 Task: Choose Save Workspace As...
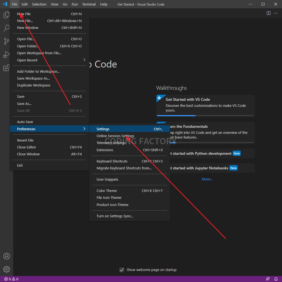click(x=50, y=78)
